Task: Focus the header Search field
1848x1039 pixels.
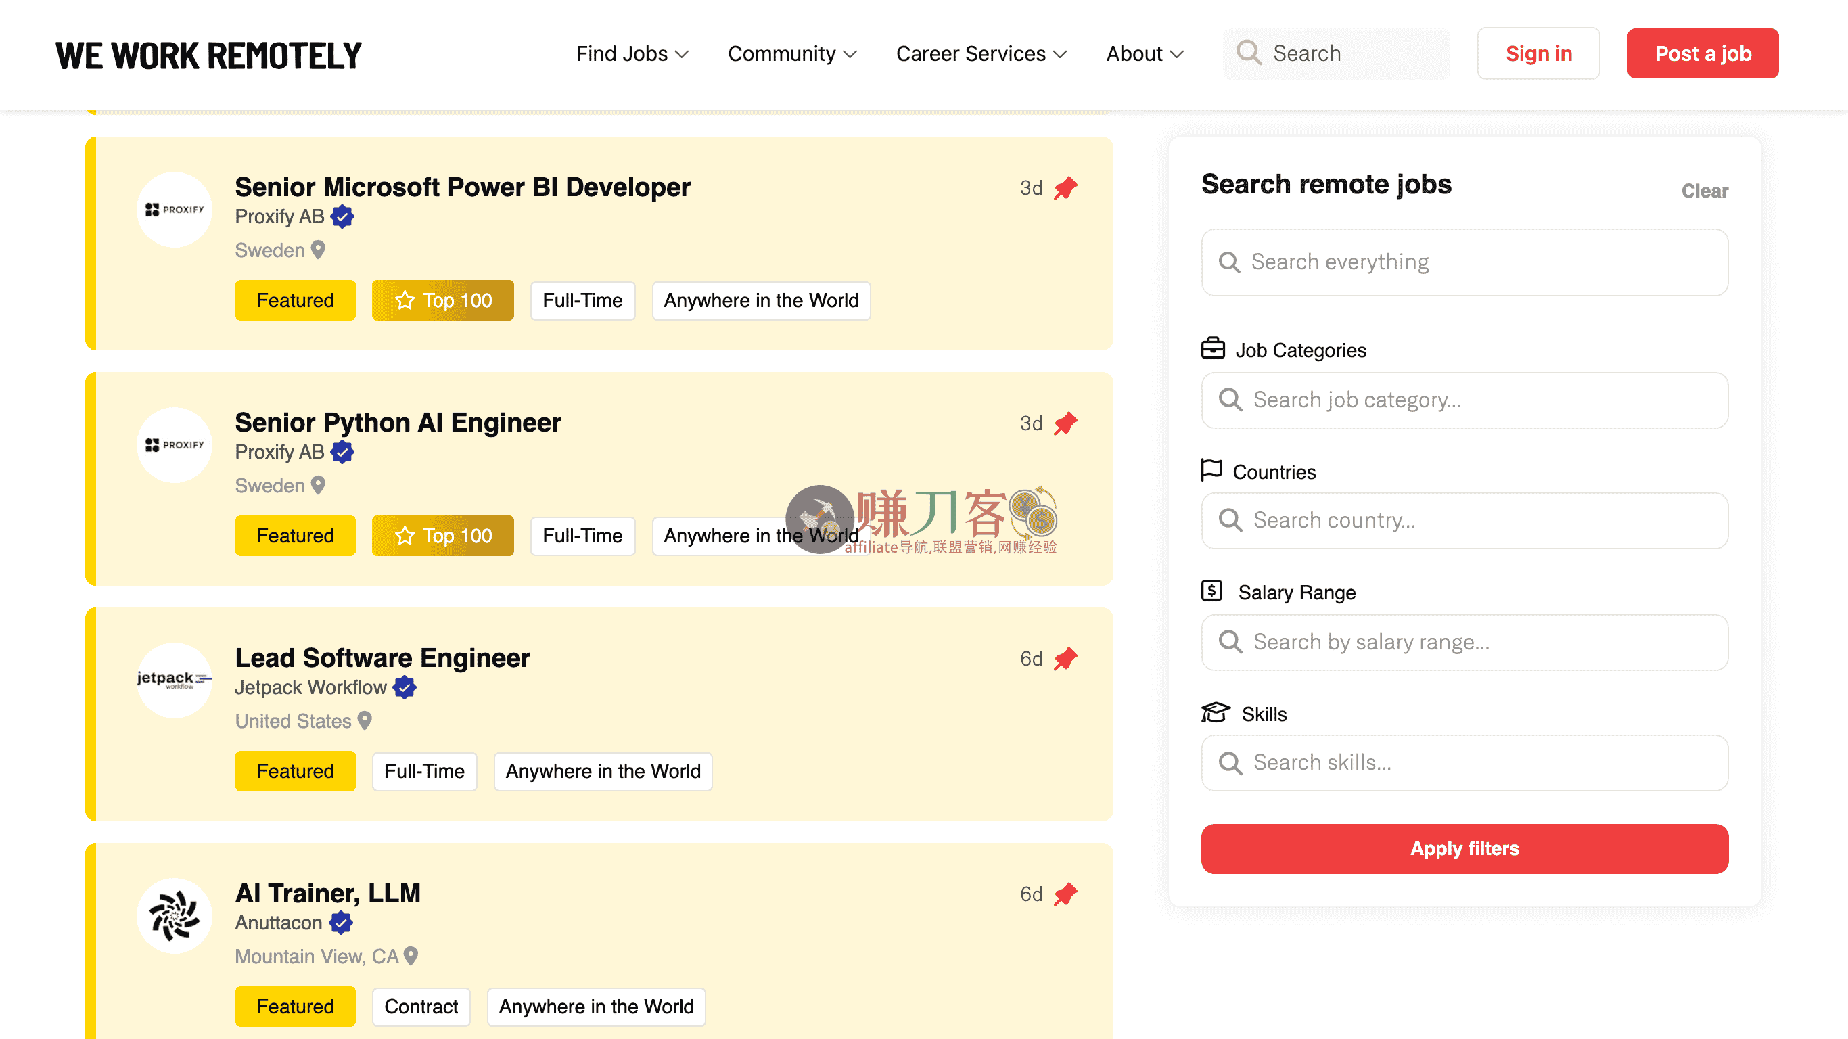Action: pos(1337,54)
